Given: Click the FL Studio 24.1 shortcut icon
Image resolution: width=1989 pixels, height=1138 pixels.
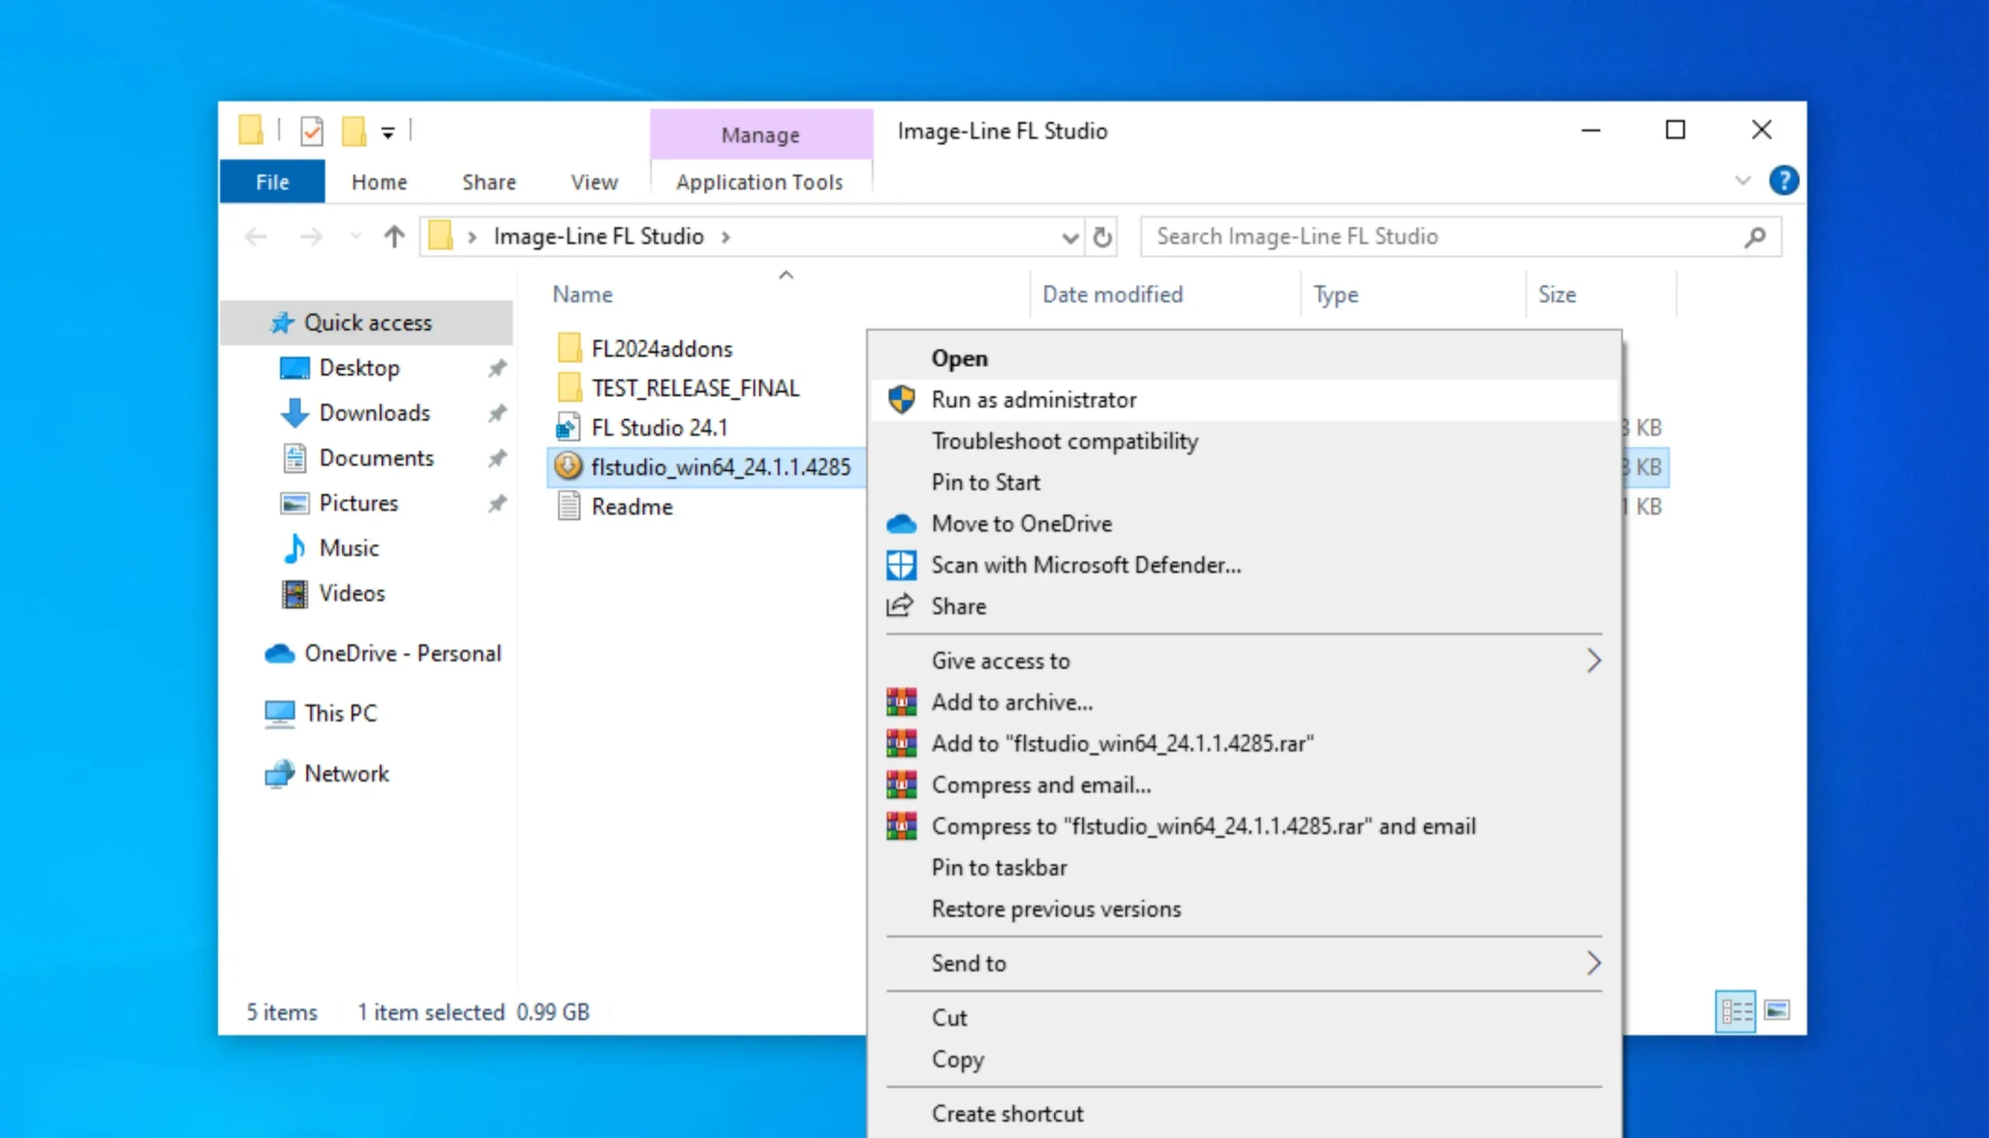Looking at the screenshot, I should [x=568, y=427].
